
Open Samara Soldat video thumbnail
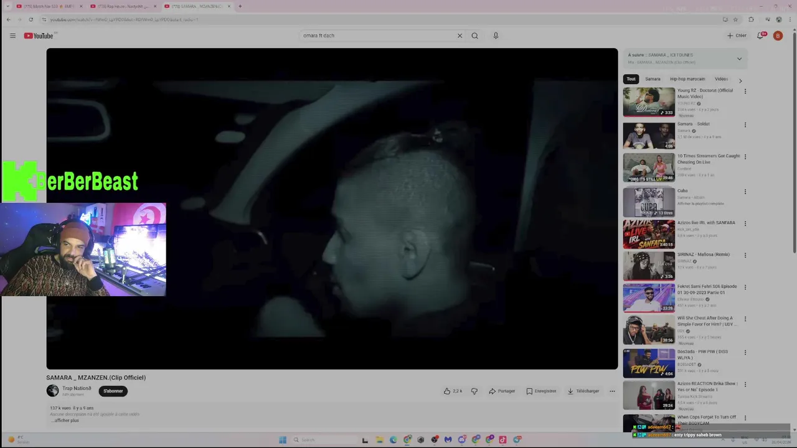pos(649,135)
